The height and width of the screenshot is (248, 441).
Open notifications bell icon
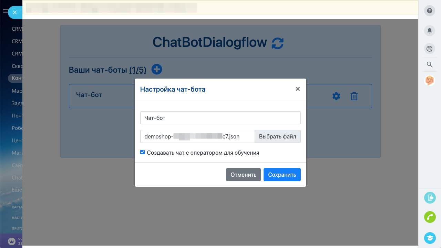[430, 31]
